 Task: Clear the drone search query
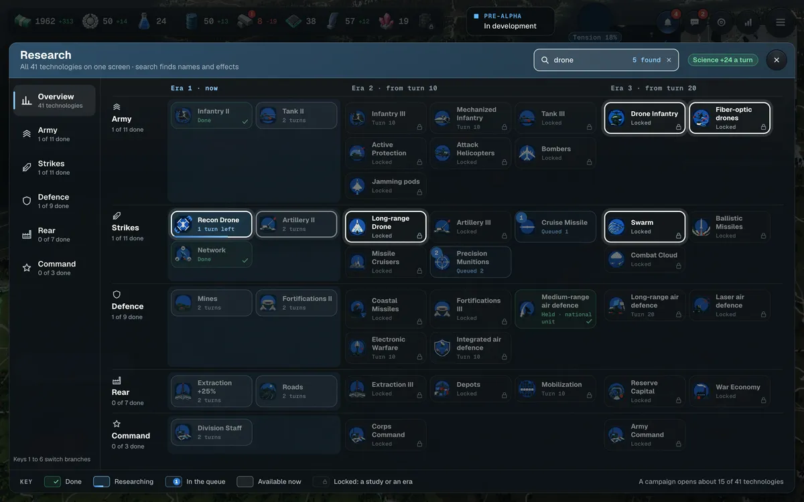click(669, 60)
